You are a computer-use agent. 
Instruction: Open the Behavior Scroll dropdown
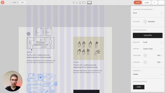pos(153,42)
